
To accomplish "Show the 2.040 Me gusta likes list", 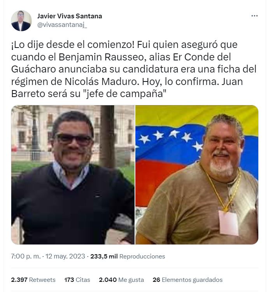I will (x=121, y=280).
